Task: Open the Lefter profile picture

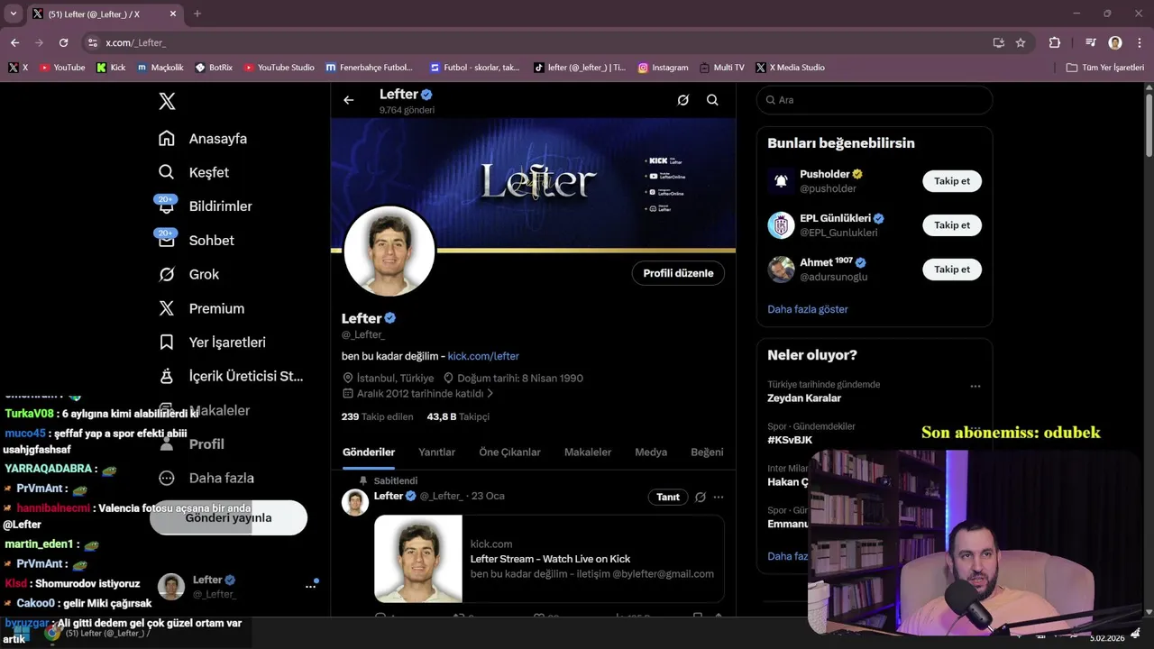Action: point(389,251)
